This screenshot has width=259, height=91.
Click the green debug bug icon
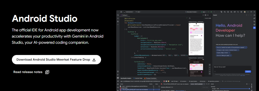(x=211, y=12)
